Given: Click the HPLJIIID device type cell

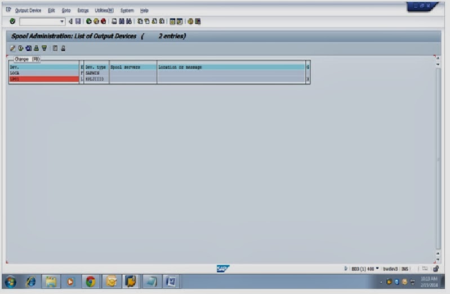Looking at the screenshot, I should (x=95, y=79).
